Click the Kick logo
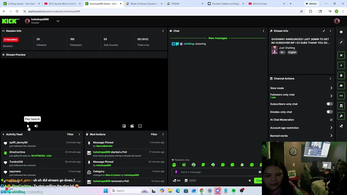 [x=11, y=21]
